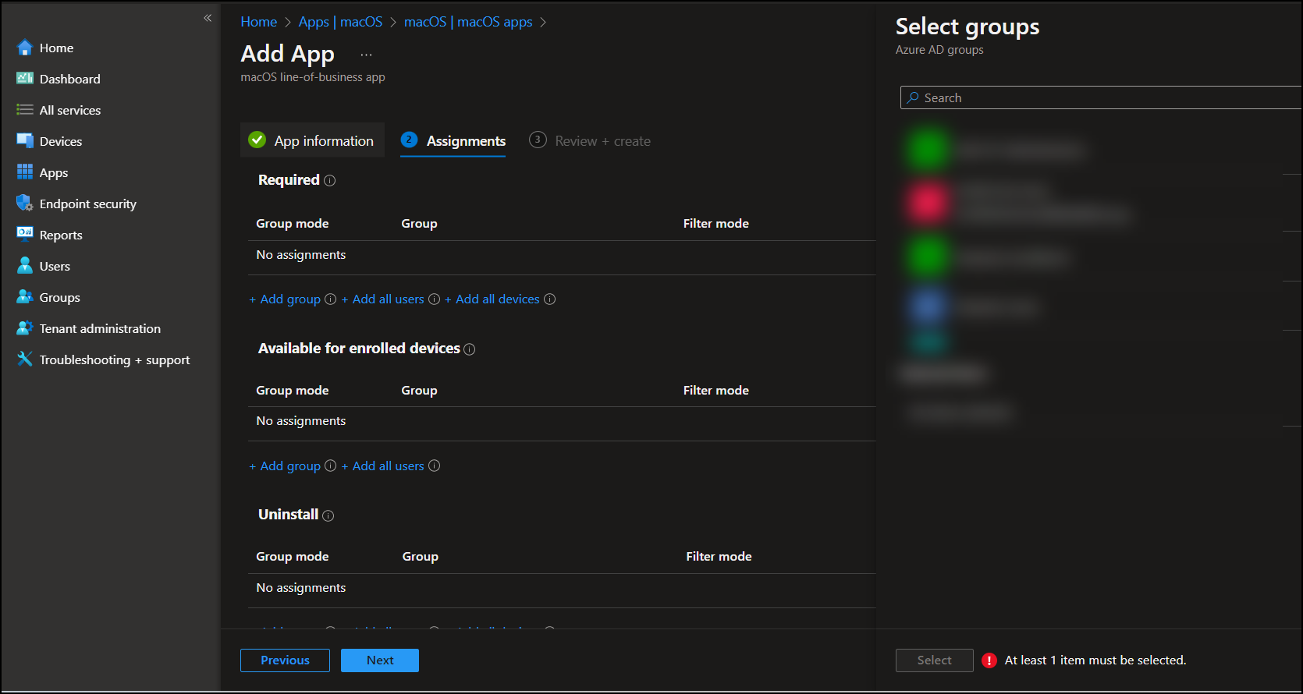
Task: Click info icon next to Available for enrolled devices
Action: pyautogui.click(x=470, y=349)
